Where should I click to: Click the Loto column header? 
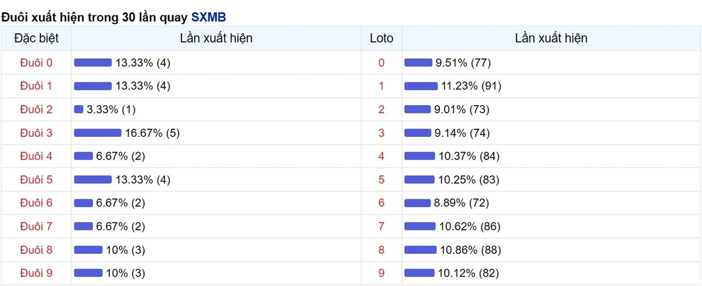click(x=382, y=39)
